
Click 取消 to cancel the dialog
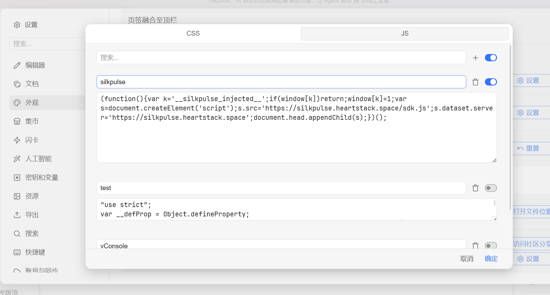pos(467,259)
